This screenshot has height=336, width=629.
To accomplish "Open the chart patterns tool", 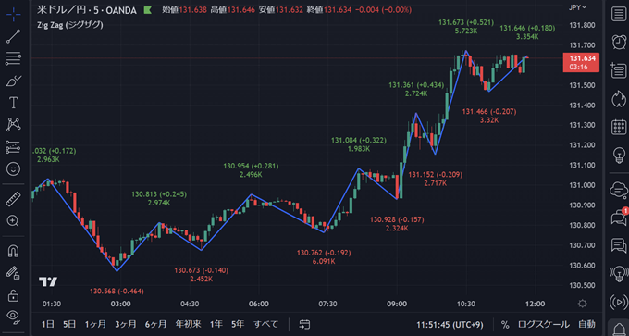I will click(13, 124).
